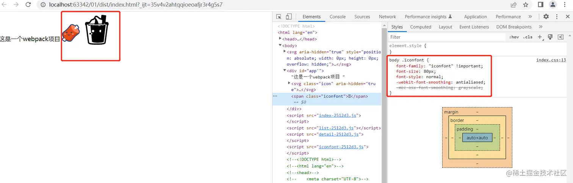Click the border label in box model
573x183 pixels.
click(457, 120)
